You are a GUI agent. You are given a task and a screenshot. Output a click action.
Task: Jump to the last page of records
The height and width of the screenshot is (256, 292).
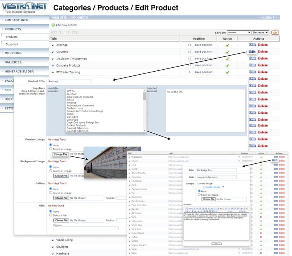pos(75,32)
